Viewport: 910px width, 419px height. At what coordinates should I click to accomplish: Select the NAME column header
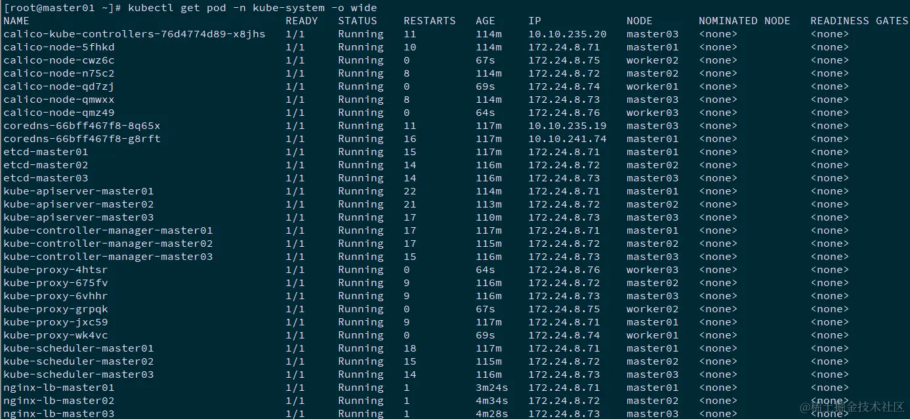(x=16, y=21)
